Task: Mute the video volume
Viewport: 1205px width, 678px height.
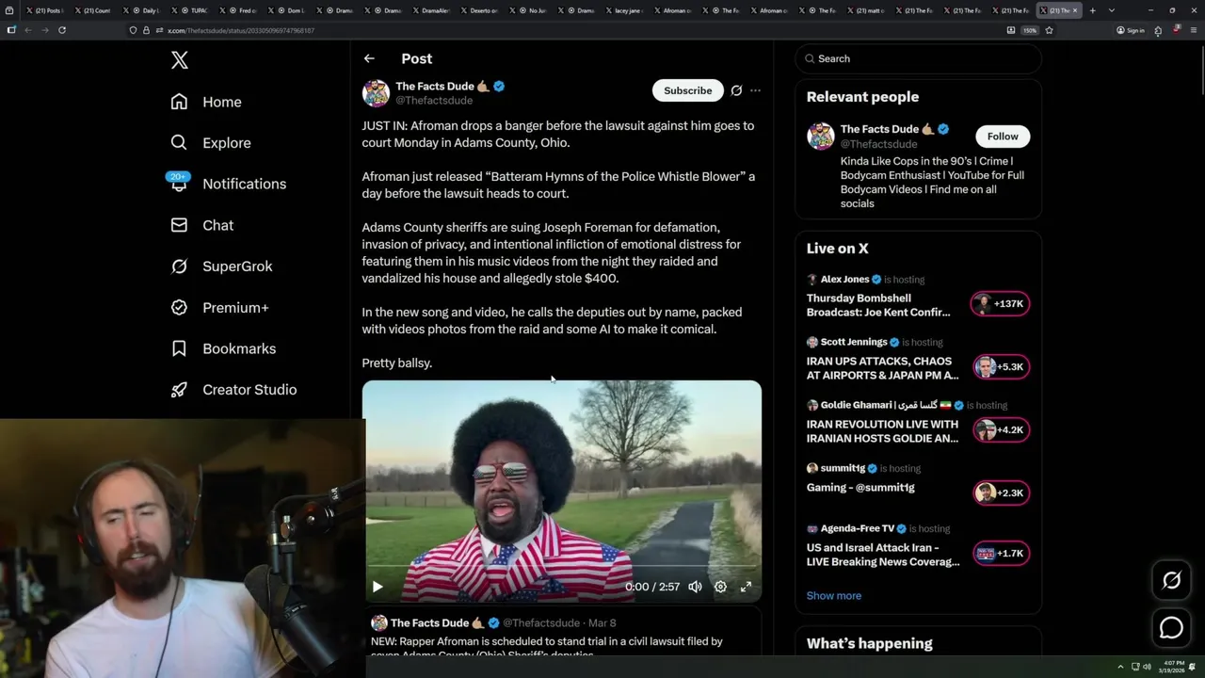Action: [x=695, y=587]
